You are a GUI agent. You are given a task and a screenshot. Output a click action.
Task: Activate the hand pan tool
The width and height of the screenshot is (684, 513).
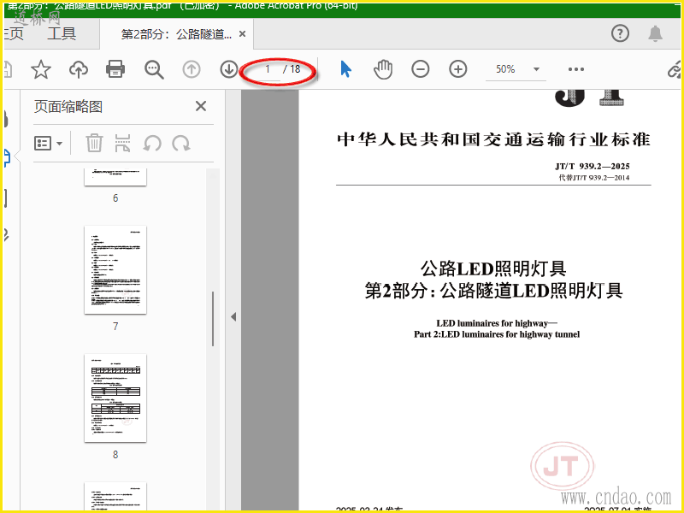tap(383, 69)
